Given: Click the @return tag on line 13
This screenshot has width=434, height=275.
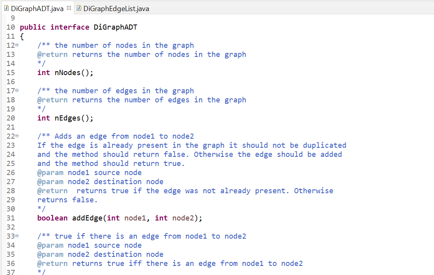Looking at the screenshot, I should tap(53, 54).
